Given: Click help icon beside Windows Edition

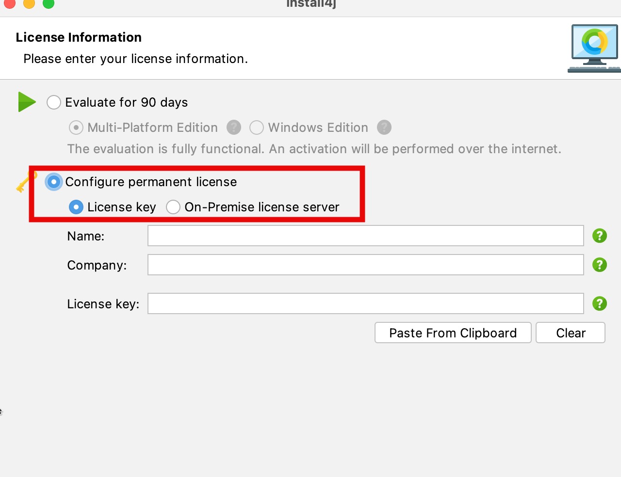Looking at the screenshot, I should point(384,127).
